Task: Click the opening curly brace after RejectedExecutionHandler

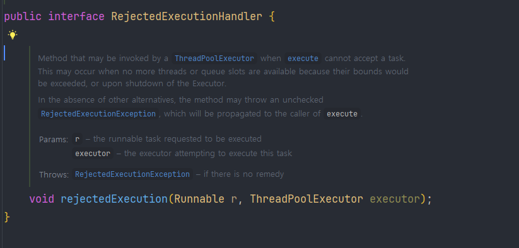Action: [272, 16]
